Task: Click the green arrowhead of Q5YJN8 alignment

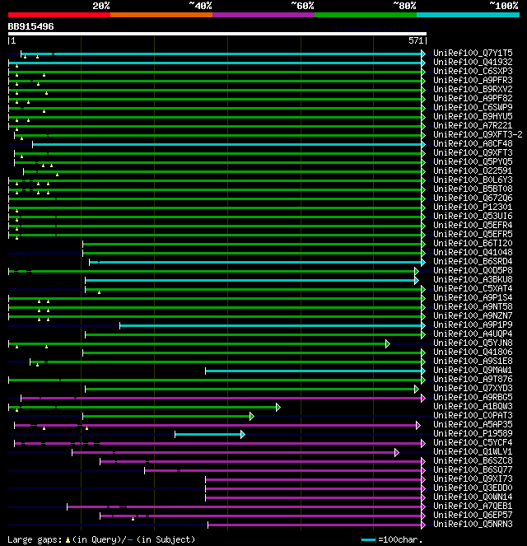Action: [x=388, y=343]
